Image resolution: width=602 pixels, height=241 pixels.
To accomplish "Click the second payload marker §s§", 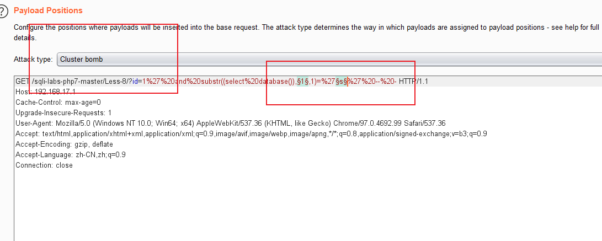I will [x=342, y=82].
